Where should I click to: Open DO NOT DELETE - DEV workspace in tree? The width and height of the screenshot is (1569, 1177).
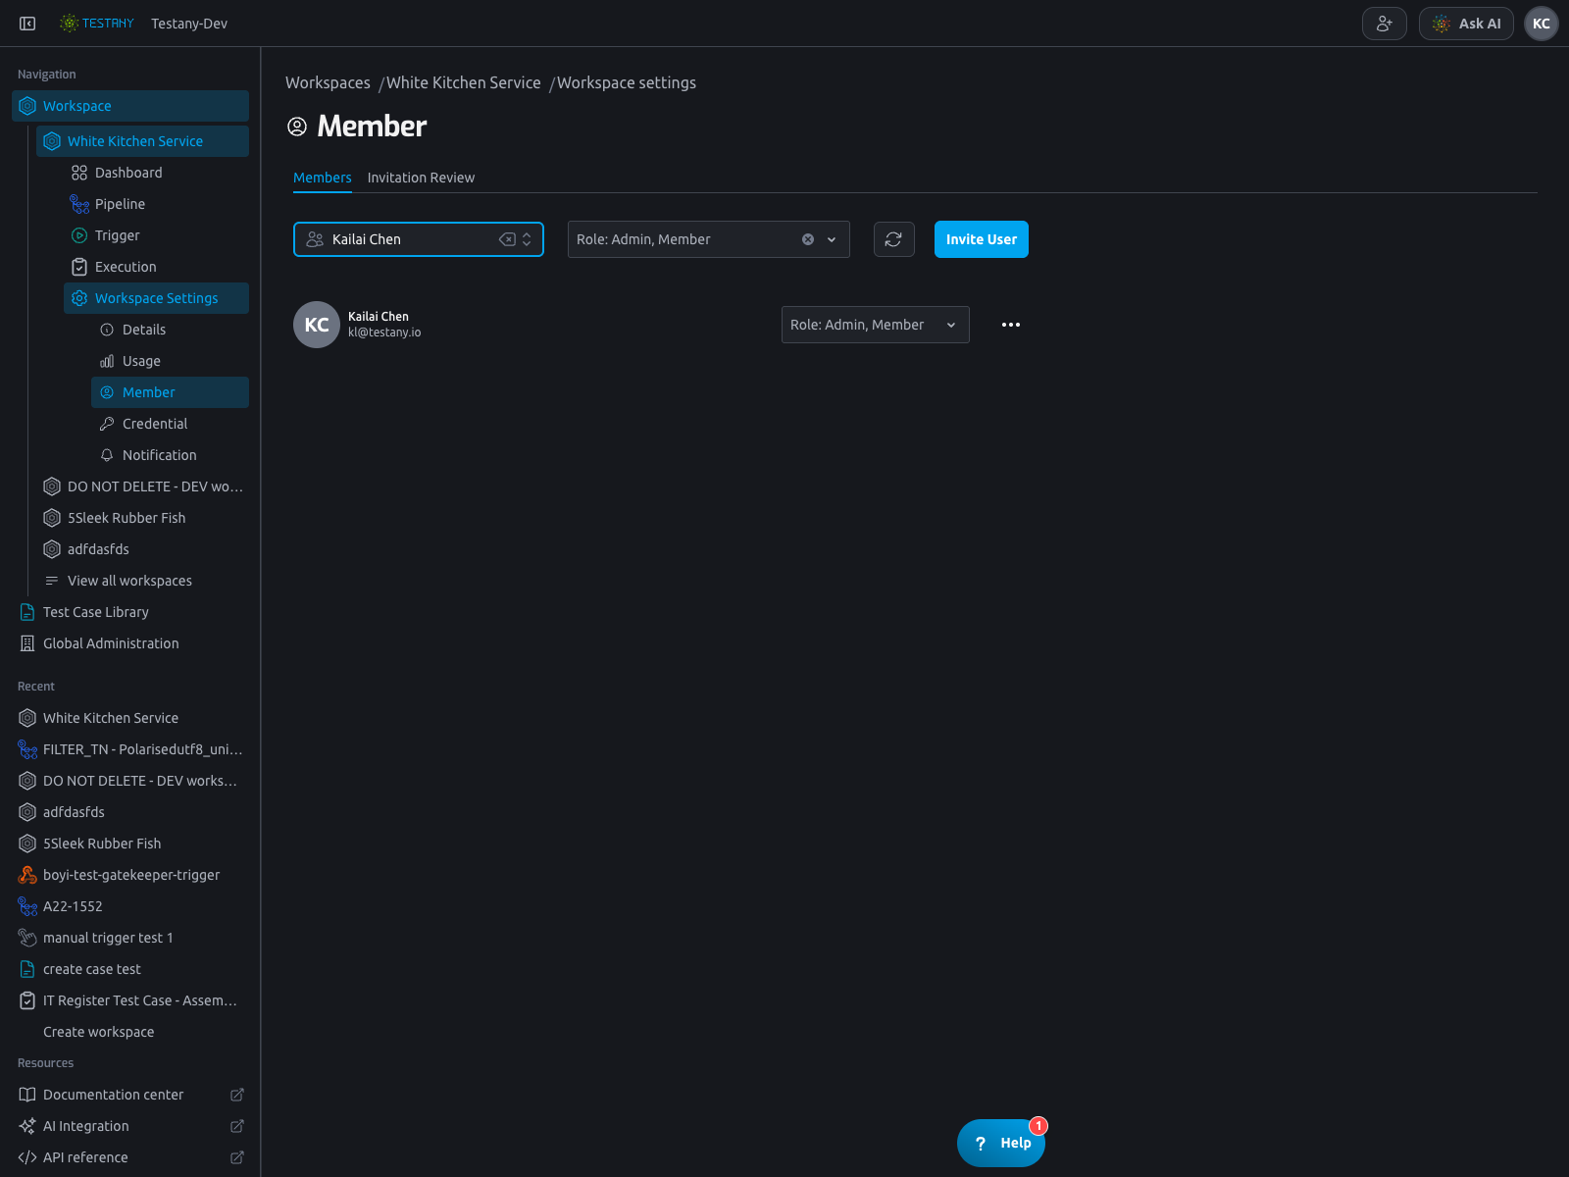(x=142, y=486)
